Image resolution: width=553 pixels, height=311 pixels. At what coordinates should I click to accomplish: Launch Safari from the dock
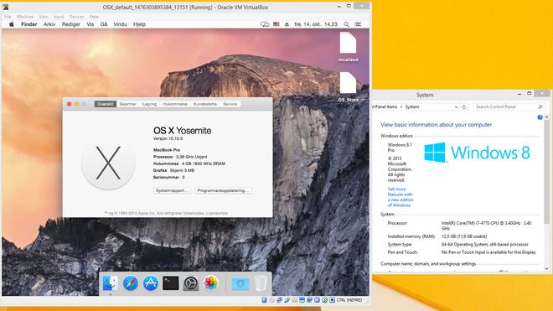(x=130, y=283)
